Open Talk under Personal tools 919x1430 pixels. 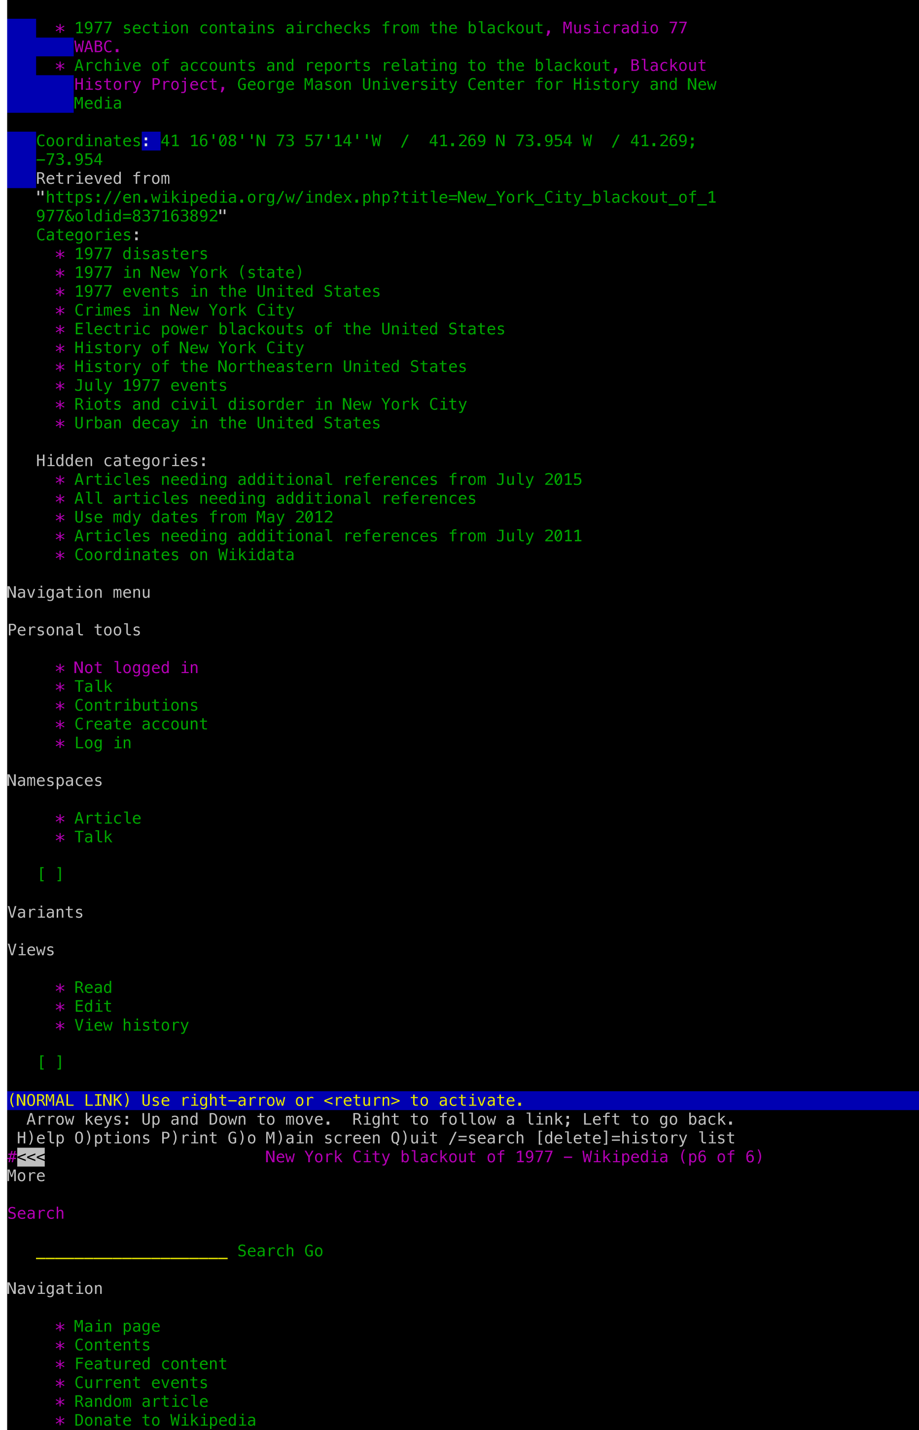[93, 686]
